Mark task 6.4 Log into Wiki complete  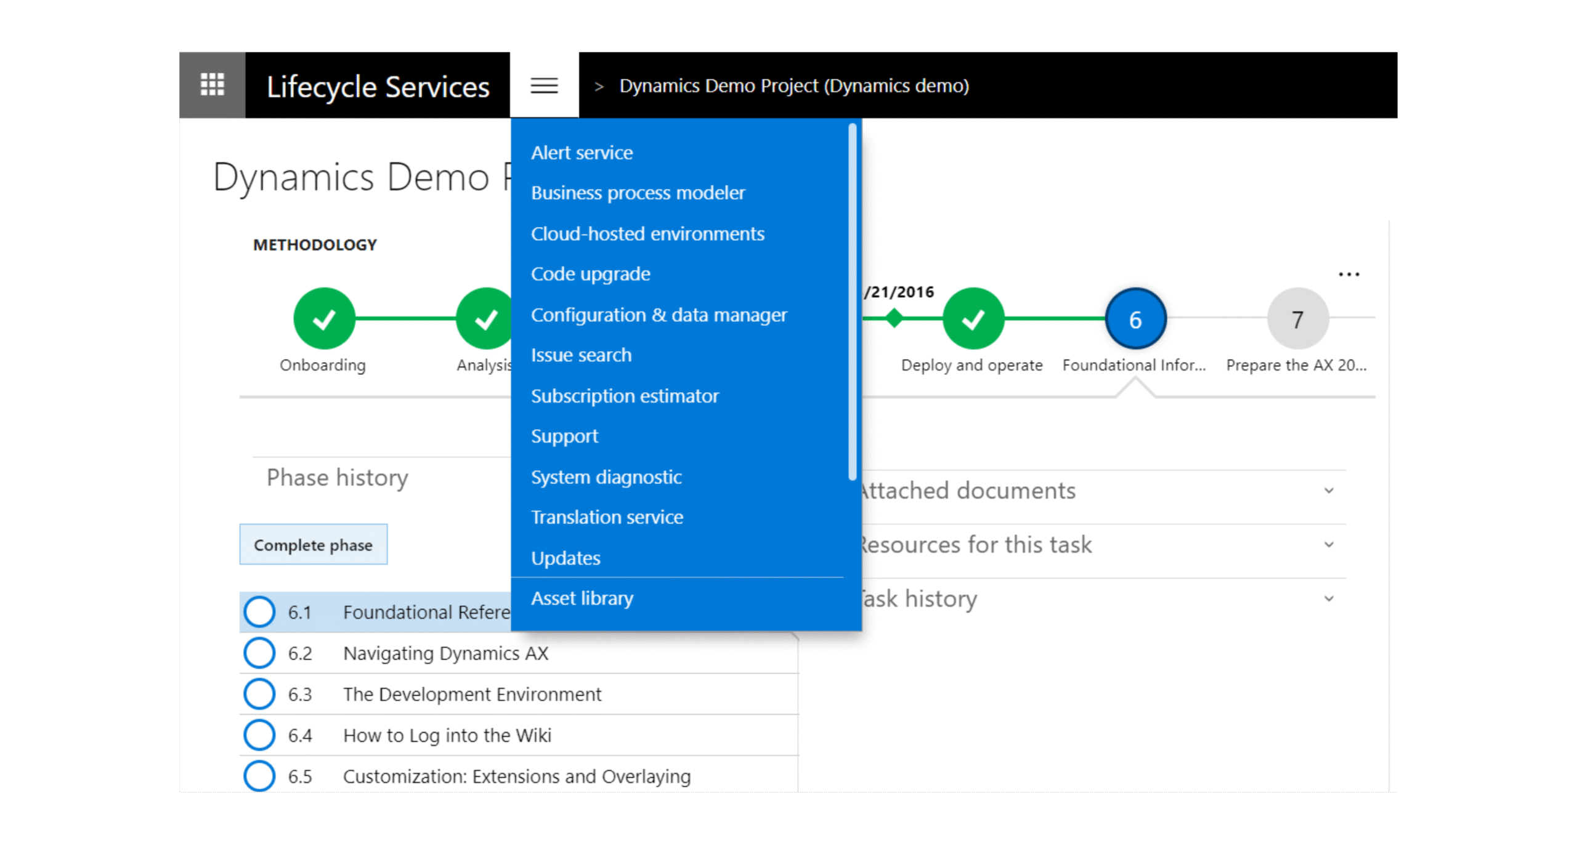coord(259,735)
